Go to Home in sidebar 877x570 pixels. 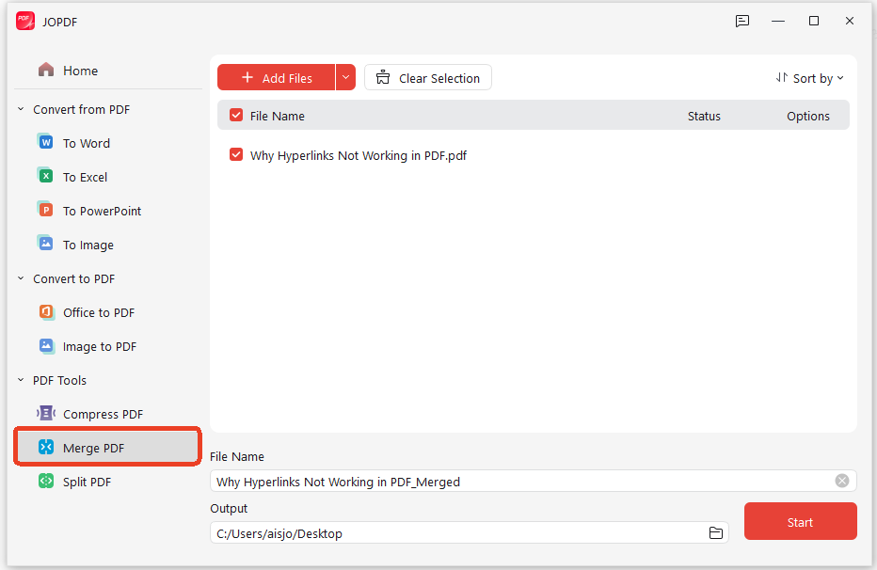(108, 71)
